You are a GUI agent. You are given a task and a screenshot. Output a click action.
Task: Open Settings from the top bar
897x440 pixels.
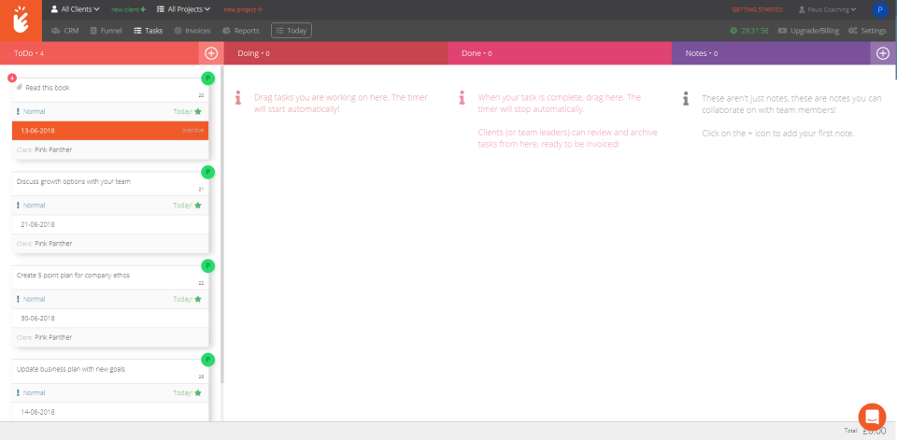867,31
